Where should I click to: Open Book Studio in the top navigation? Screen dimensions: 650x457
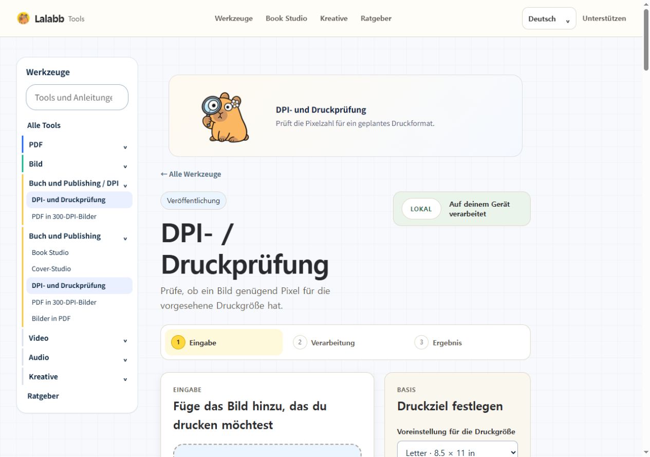click(x=286, y=19)
